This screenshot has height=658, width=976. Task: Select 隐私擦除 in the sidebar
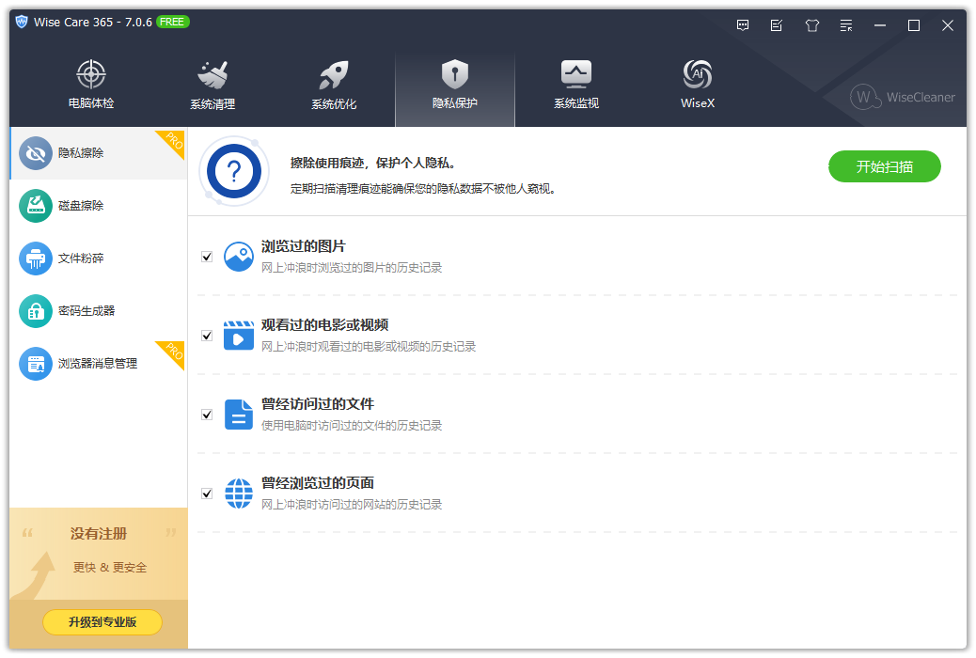click(x=36, y=153)
